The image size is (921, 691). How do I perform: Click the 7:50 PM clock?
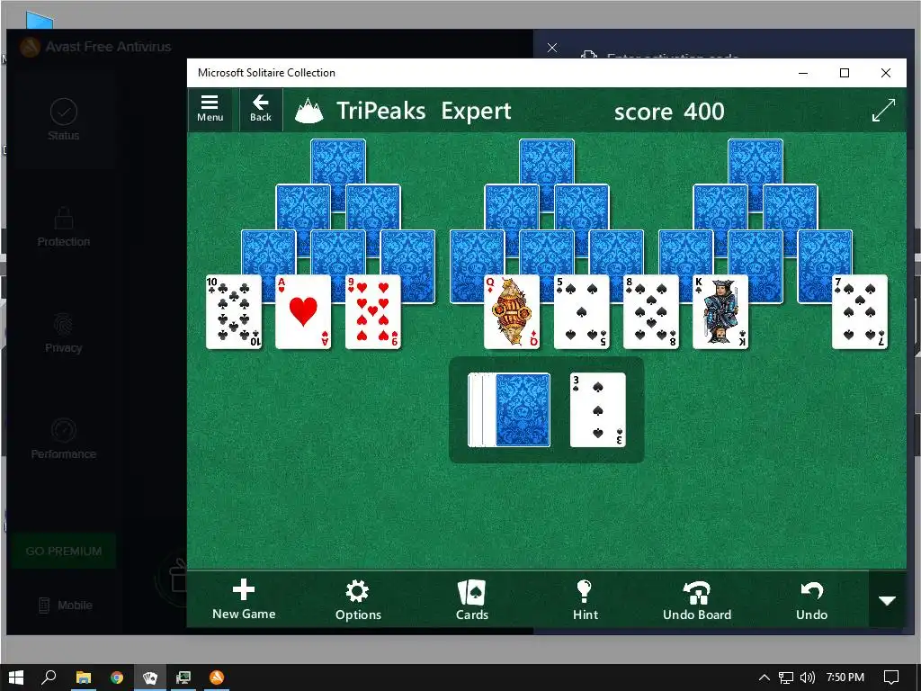click(x=845, y=678)
